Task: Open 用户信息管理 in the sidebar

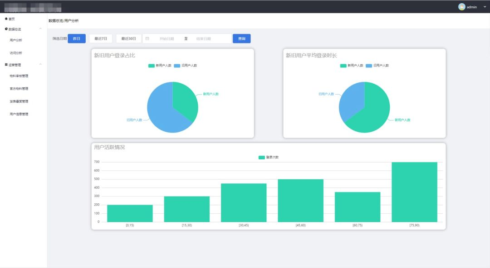Action: 19,114
